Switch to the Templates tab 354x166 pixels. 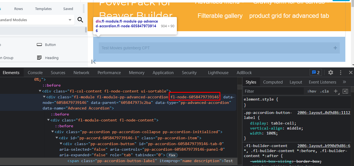[x=43, y=9]
